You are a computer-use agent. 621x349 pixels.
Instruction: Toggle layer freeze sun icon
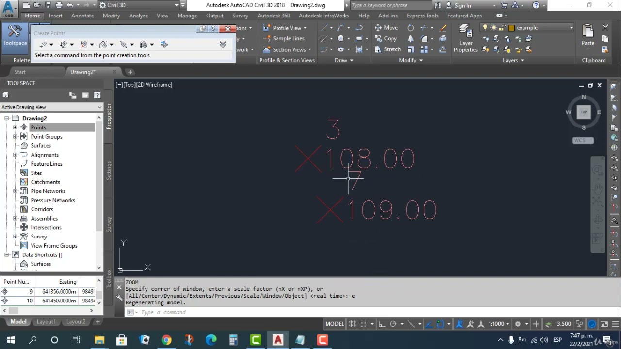(493, 28)
